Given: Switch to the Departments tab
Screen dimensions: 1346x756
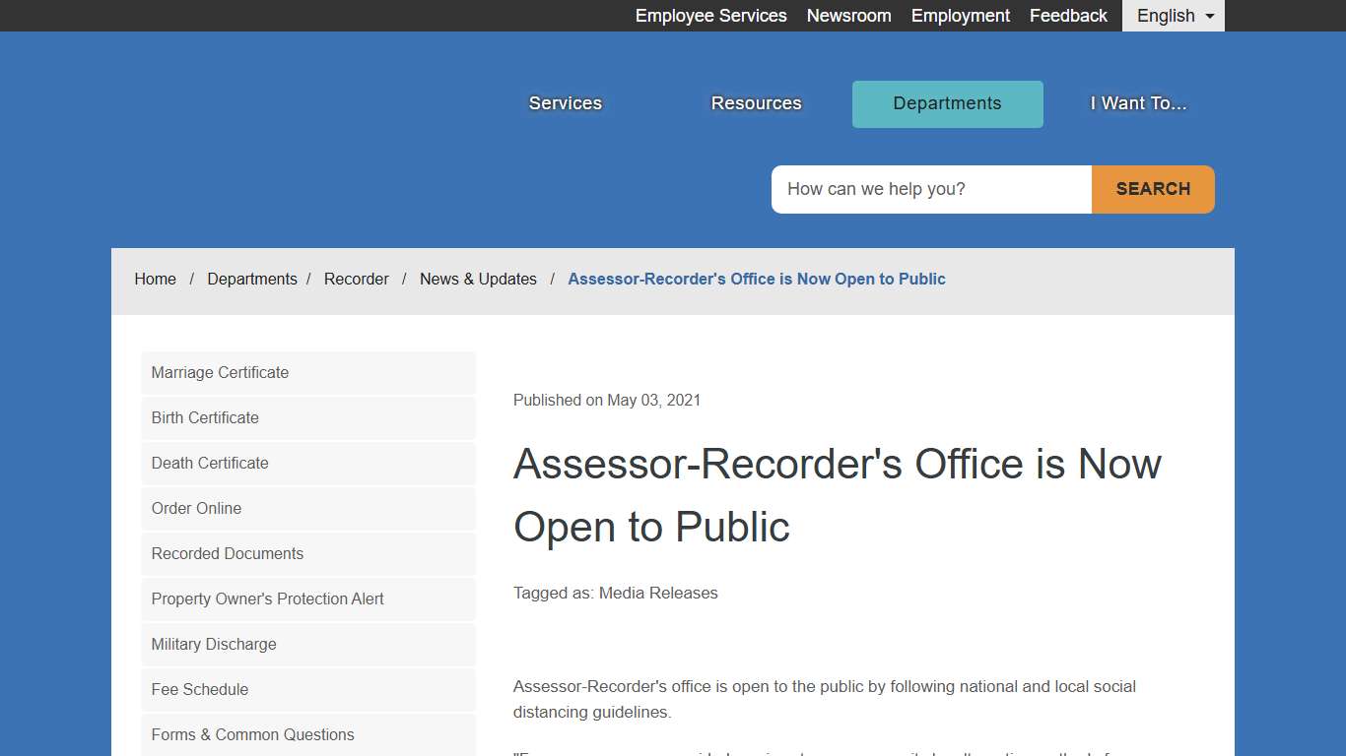Looking at the screenshot, I should point(947,103).
